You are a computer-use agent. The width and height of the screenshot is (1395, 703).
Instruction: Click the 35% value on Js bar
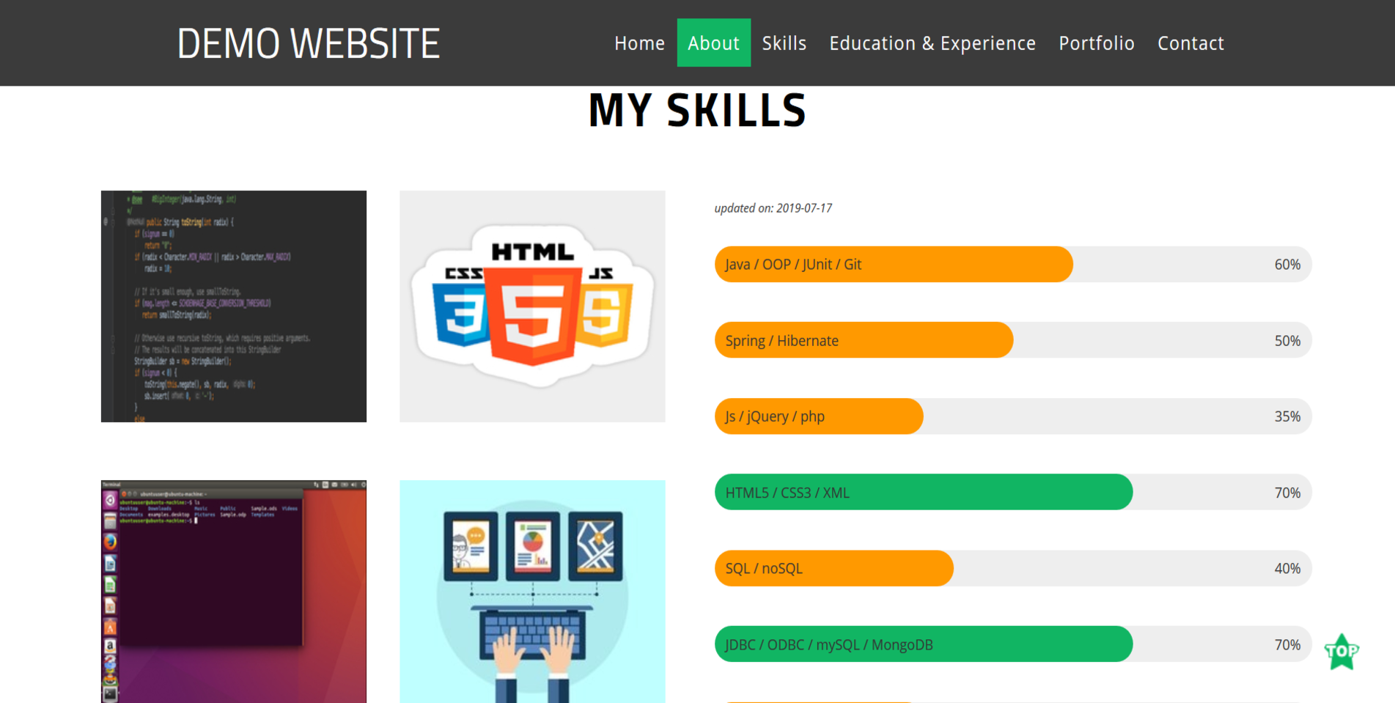tap(1287, 416)
